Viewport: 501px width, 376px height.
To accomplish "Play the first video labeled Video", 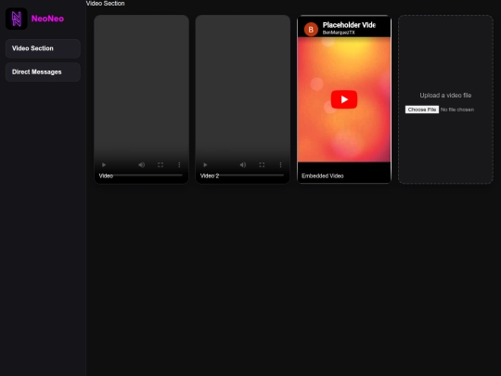I will click(x=104, y=165).
